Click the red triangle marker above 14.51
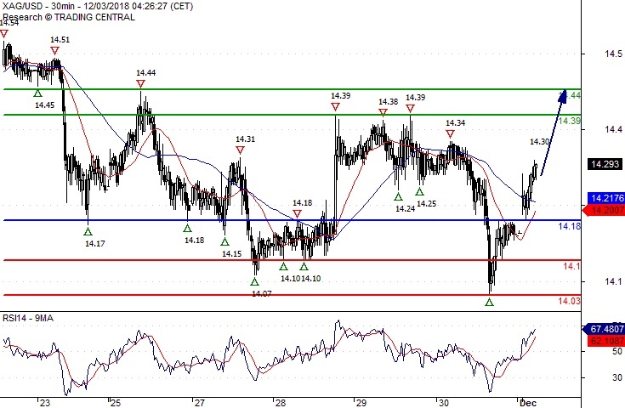The height and width of the screenshot is (408, 625). (x=55, y=50)
